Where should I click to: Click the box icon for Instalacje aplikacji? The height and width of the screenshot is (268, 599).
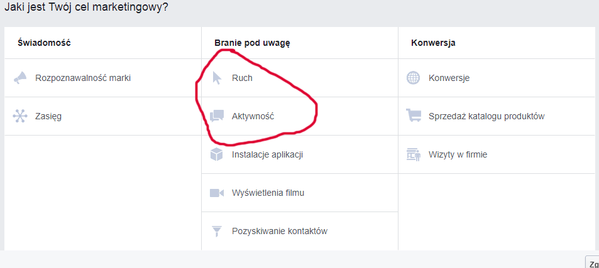[x=217, y=154]
